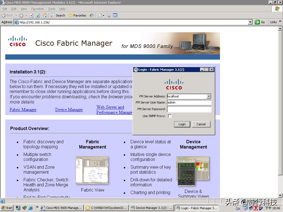Clear the FM Server Password field checkbox area
Image resolution: width=283 pixels, height=212 pixels.
pyautogui.click(x=189, y=109)
